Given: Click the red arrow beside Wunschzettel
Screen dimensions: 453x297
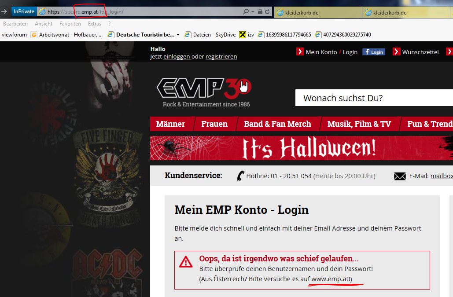Looking at the screenshot, I should pos(396,52).
